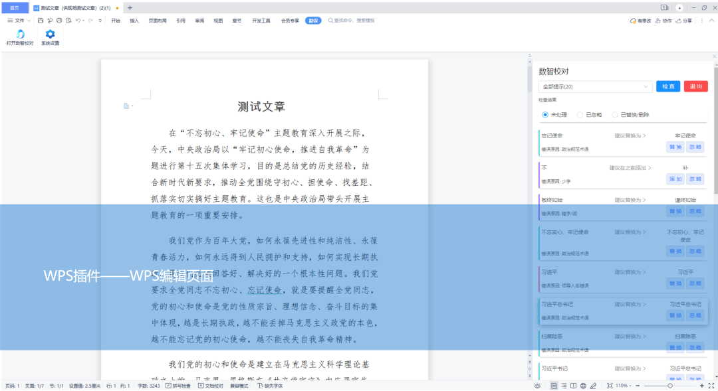Click 页面: 1/7 in status bar
718x391 pixels.
tap(35, 386)
